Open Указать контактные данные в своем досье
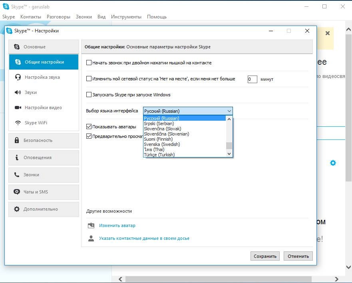The width and height of the screenshot is (352, 283). pos(144,238)
